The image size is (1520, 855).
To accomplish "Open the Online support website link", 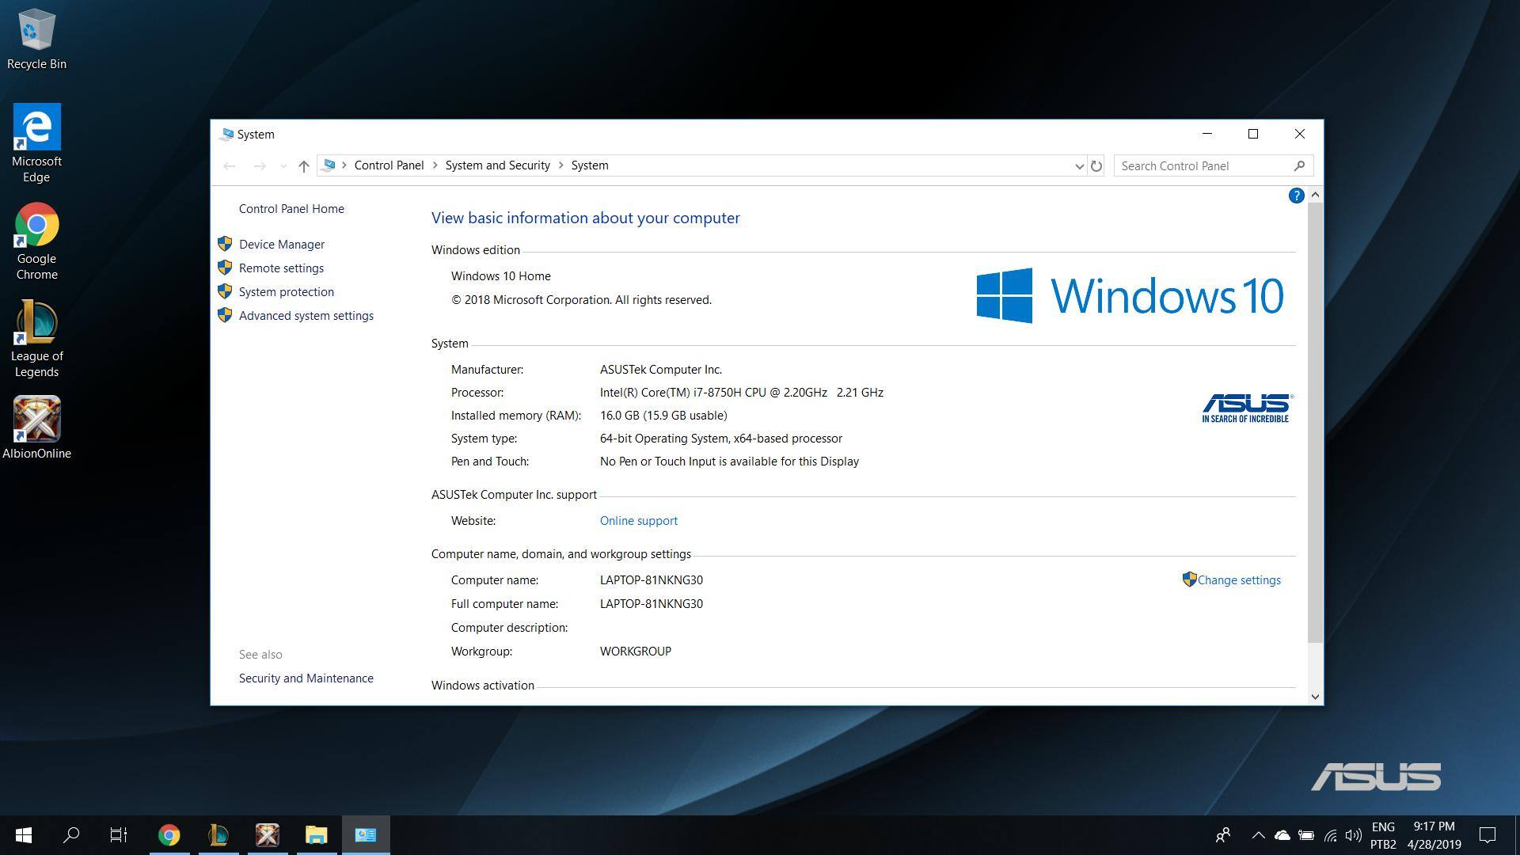I will click(x=638, y=521).
